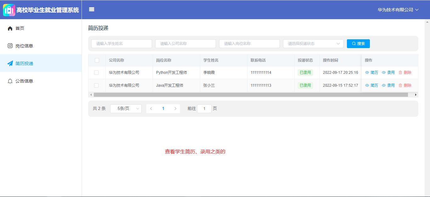Click 录用 for 张小兰
This screenshot has height=197, width=430.
point(388,85)
